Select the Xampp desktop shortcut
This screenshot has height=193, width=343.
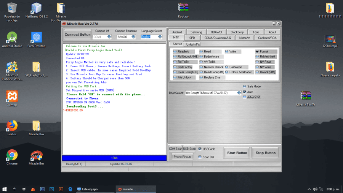point(12,98)
